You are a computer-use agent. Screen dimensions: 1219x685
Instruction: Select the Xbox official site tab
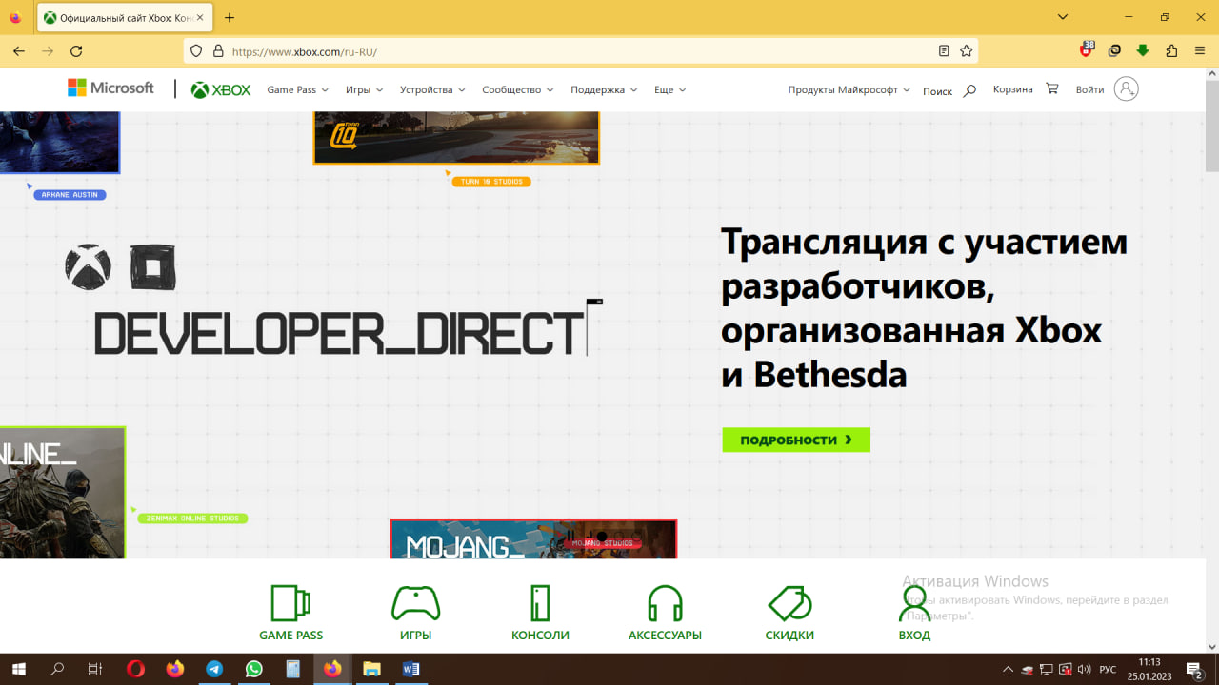point(126,17)
